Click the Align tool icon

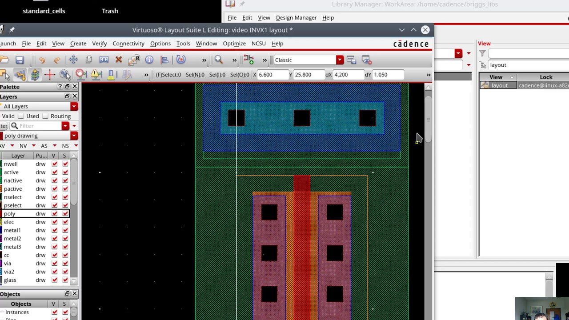click(x=164, y=60)
